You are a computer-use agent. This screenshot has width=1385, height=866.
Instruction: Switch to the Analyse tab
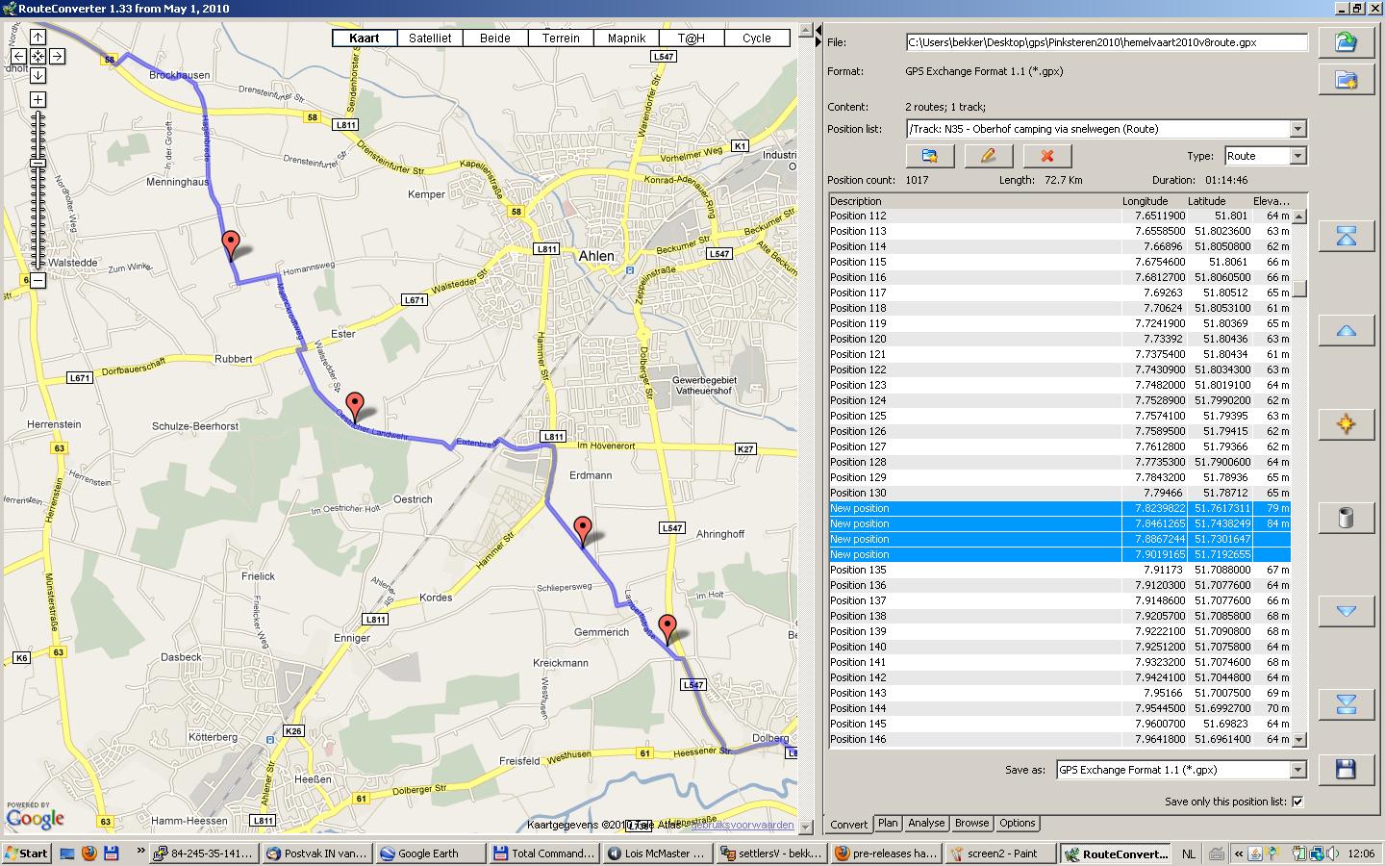tap(926, 824)
